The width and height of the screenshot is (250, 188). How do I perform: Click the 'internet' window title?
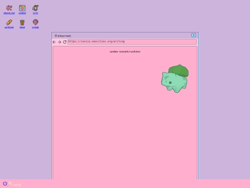pyautogui.click(x=64, y=36)
